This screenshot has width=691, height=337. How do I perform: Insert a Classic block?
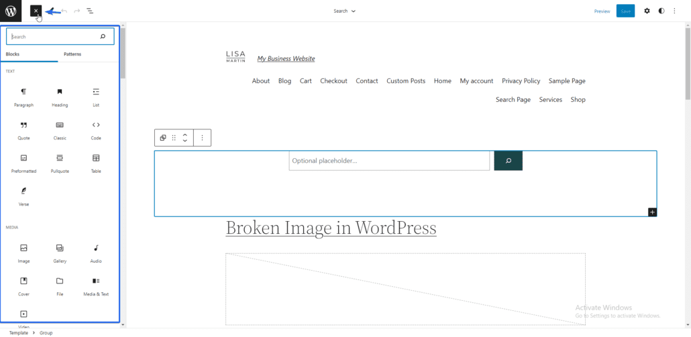(60, 130)
